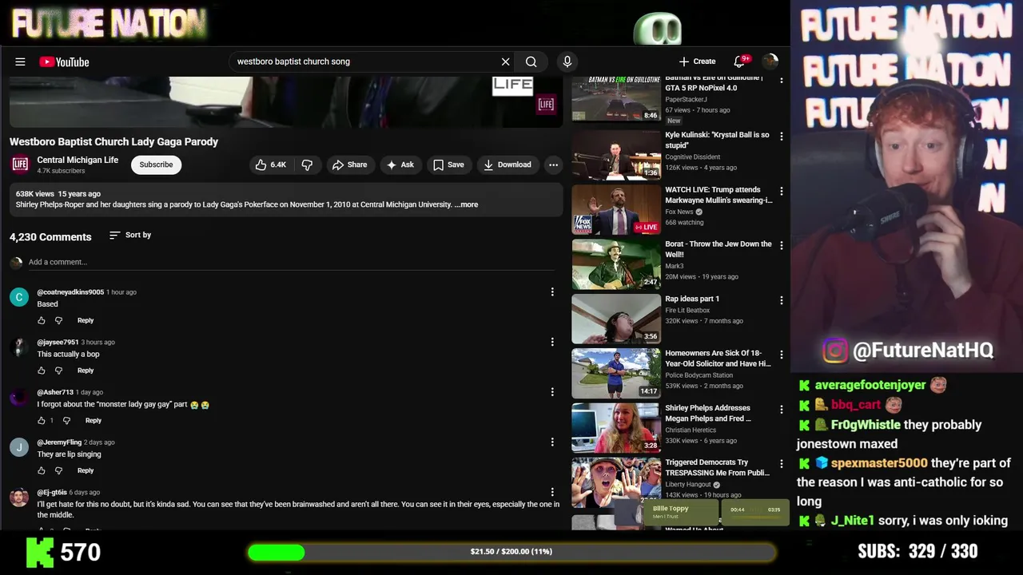Open more options for Batman vs Elfe video
1023x575 pixels.
coord(781,81)
